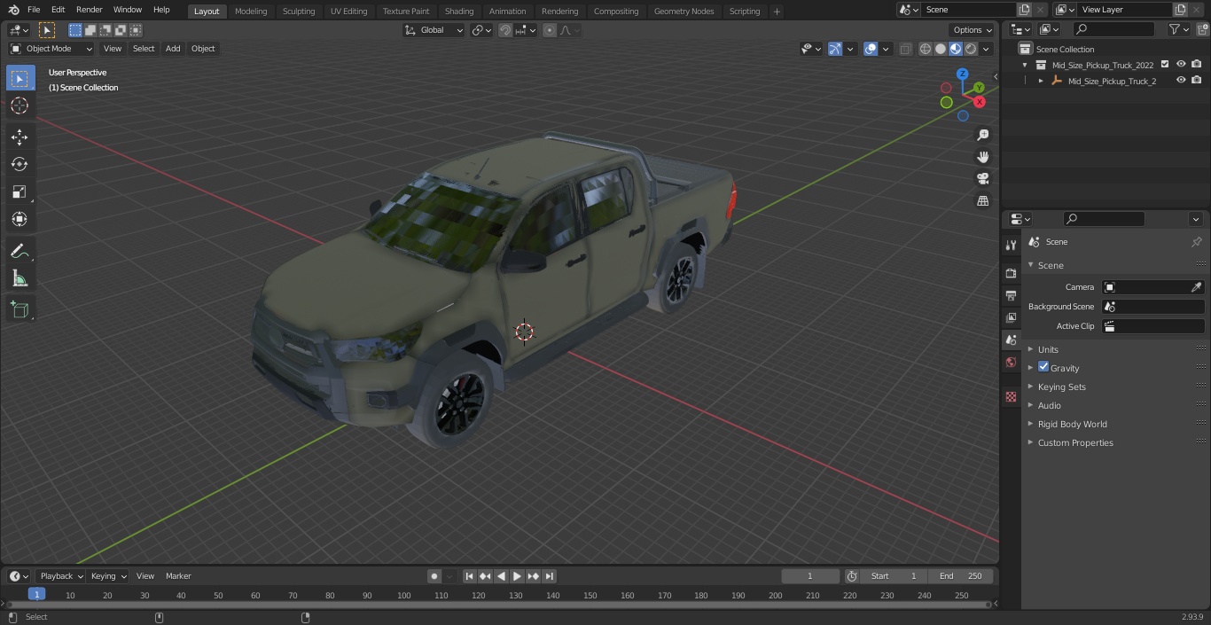1211x625 pixels.
Task: Activate the Transform tool
Action: coord(20,219)
